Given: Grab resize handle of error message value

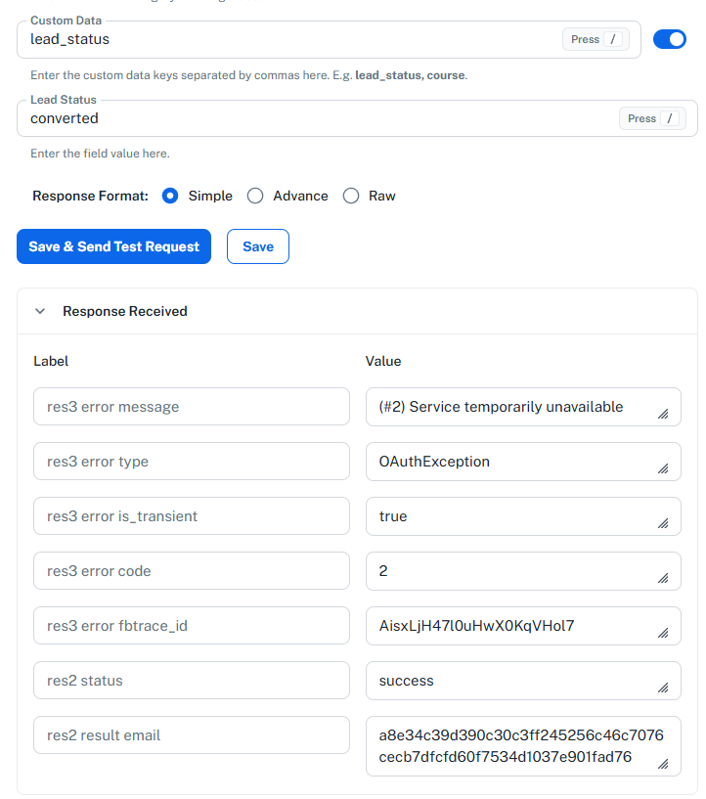Looking at the screenshot, I should tap(663, 414).
